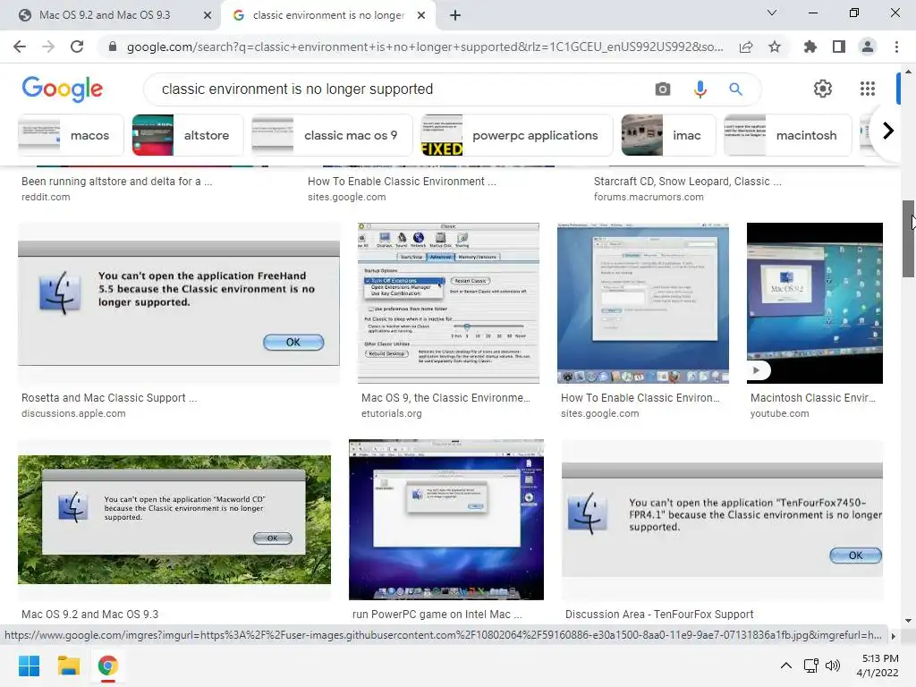Screen dimensions: 916x687
Task: Filter images by the 'macintosh' chip
Action: point(787,135)
